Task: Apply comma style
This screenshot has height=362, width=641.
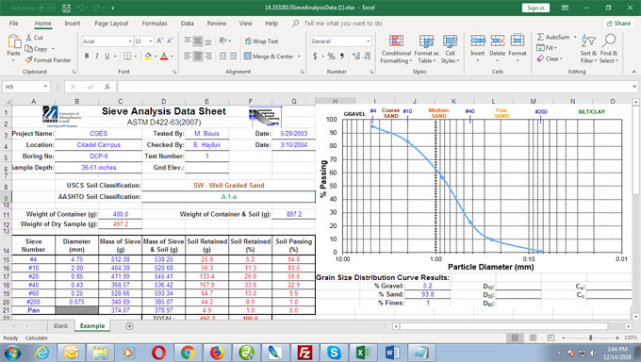Action: click(342, 56)
